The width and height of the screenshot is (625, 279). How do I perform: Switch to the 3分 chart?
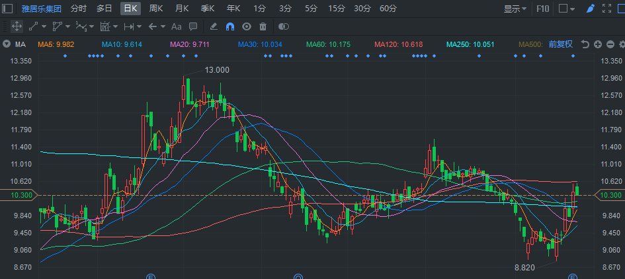pyautogui.click(x=285, y=9)
